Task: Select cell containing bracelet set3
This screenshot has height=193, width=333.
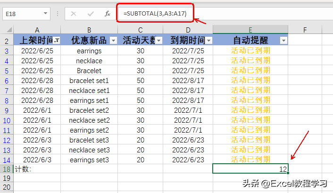Action: tap(89, 140)
